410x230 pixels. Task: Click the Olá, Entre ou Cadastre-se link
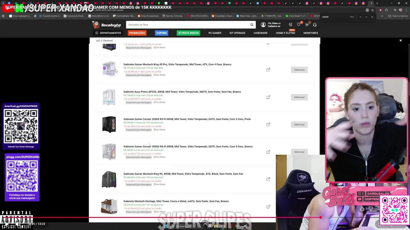[x=274, y=25]
